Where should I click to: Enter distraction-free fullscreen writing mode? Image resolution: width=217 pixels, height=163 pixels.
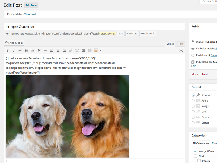click(x=181, y=50)
